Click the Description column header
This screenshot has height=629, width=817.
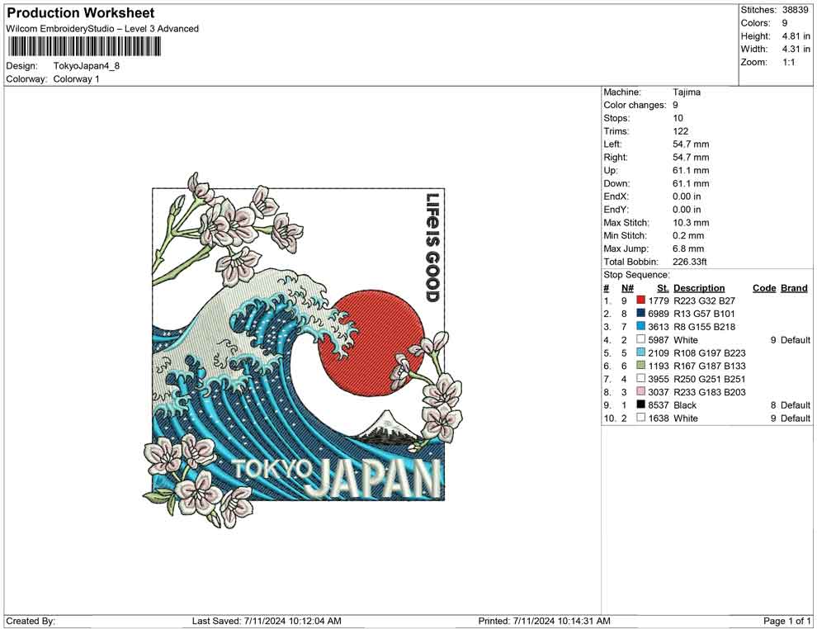click(699, 288)
